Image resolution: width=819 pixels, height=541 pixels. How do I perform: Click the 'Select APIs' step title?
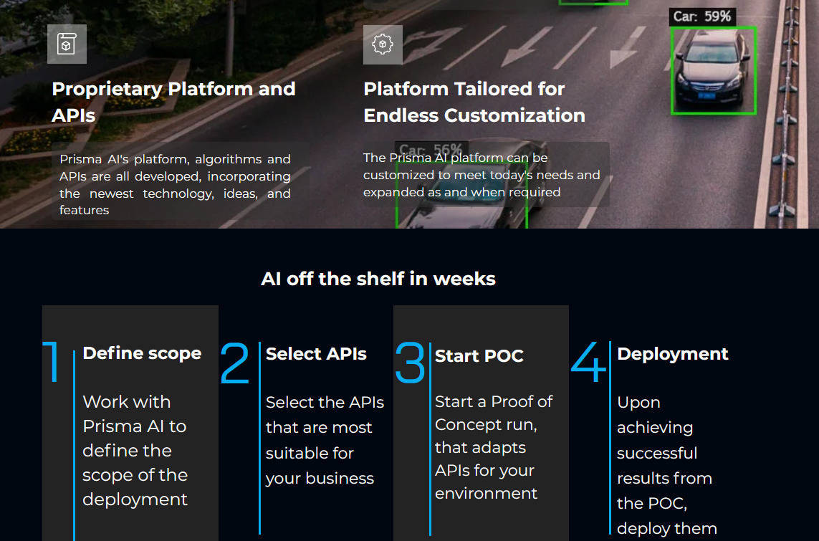316,354
